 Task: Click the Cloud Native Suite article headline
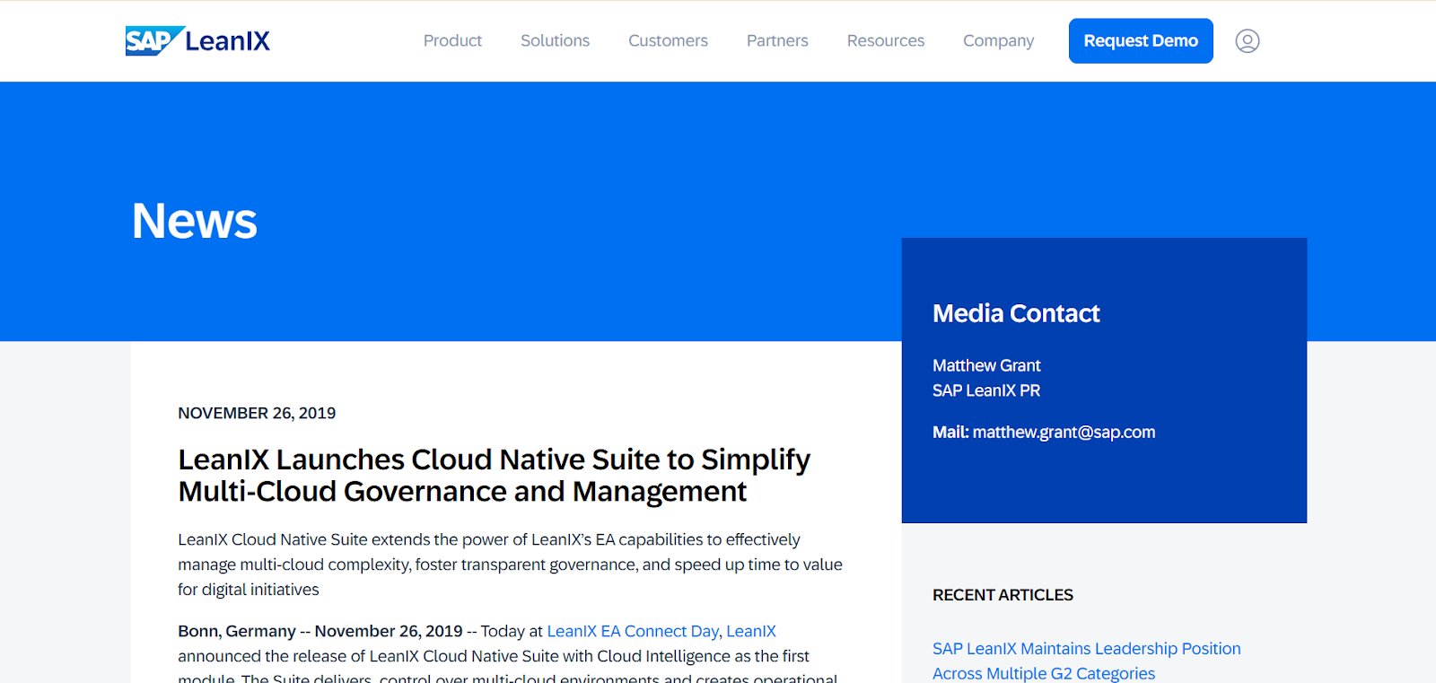[x=494, y=476]
